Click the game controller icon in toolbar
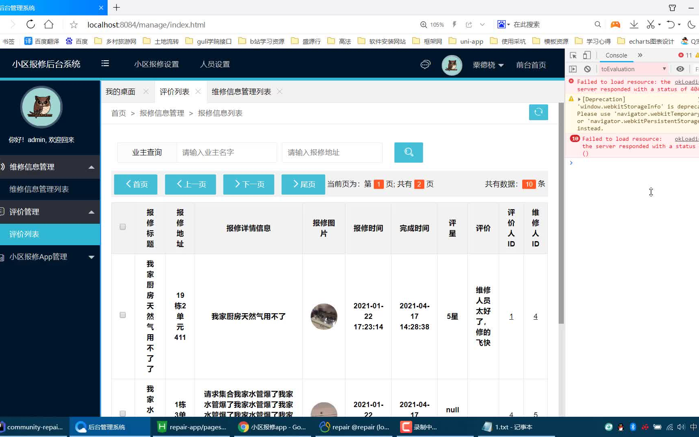 pyautogui.click(x=615, y=25)
